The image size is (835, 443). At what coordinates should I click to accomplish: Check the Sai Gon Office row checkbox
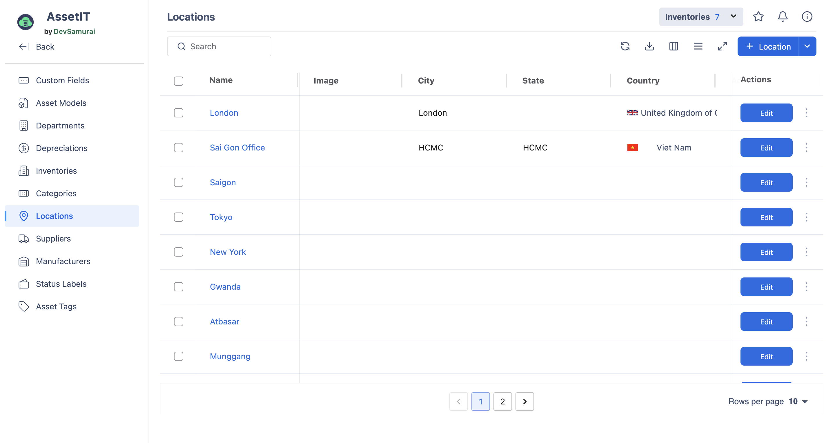(x=179, y=148)
